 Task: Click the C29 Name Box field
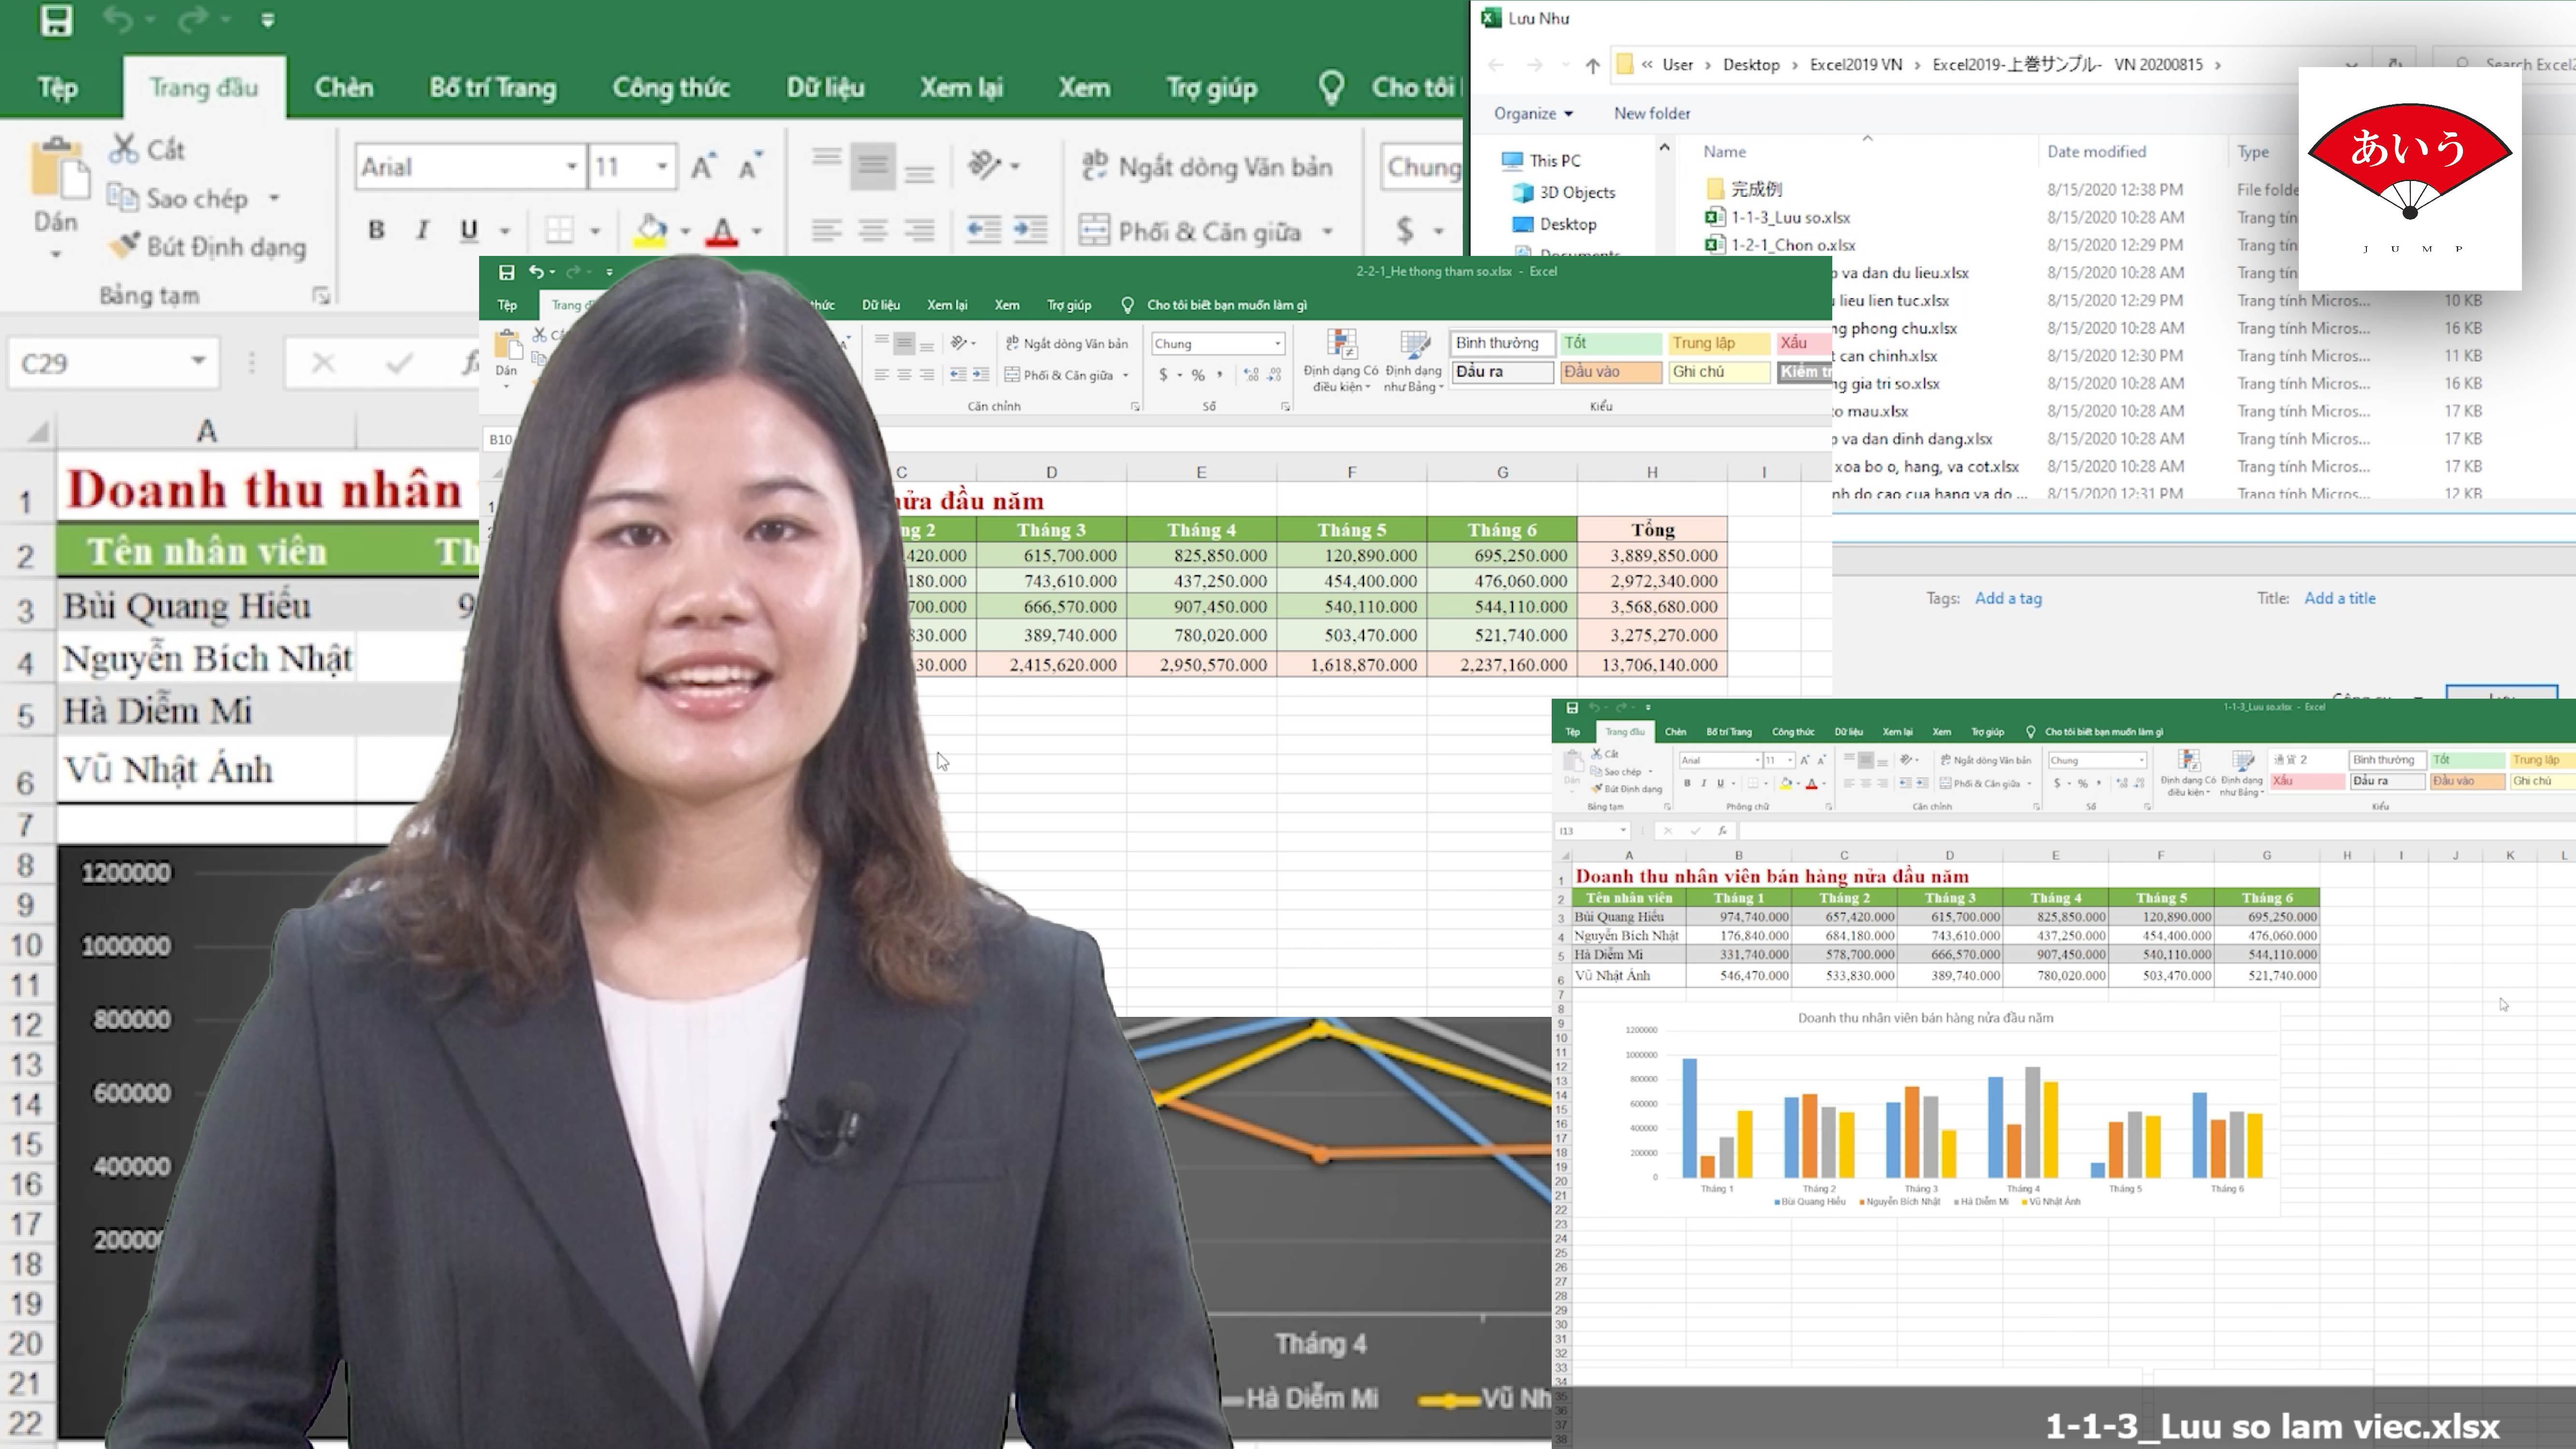[x=100, y=363]
